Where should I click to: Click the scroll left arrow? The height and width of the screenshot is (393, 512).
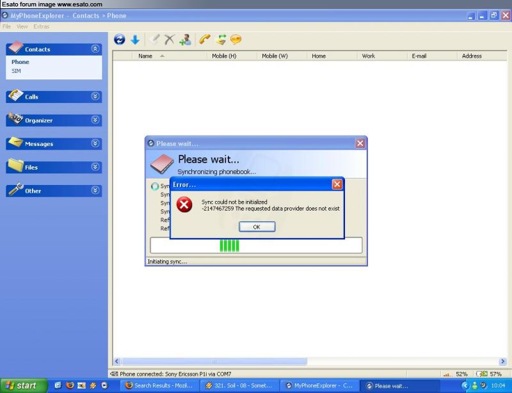coord(117,361)
